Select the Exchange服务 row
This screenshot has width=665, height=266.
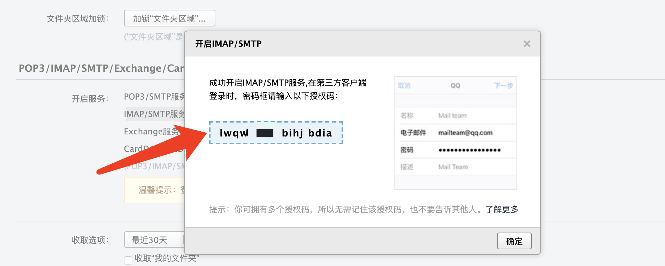[152, 131]
